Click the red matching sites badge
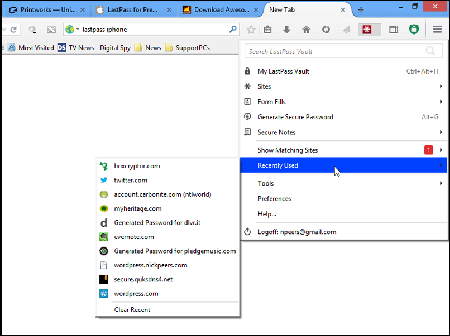The image size is (450, 336). pyautogui.click(x=428, y=150)
